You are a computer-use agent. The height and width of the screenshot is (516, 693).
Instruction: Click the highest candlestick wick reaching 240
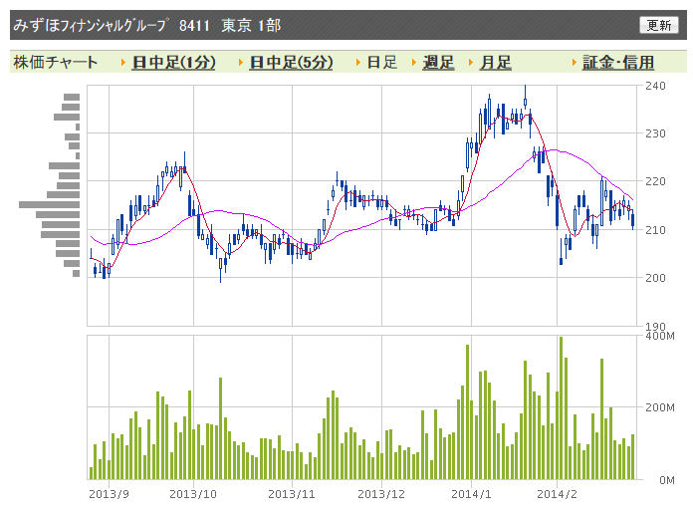(x=525, y=96)
